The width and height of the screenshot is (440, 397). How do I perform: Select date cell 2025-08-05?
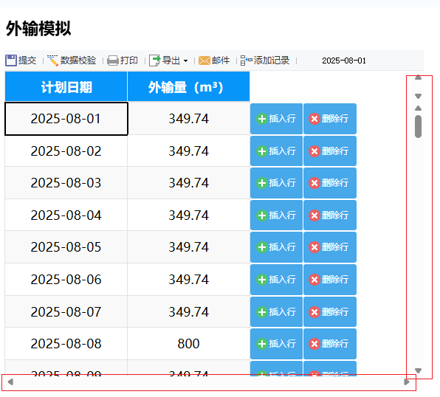pos(66,247)
